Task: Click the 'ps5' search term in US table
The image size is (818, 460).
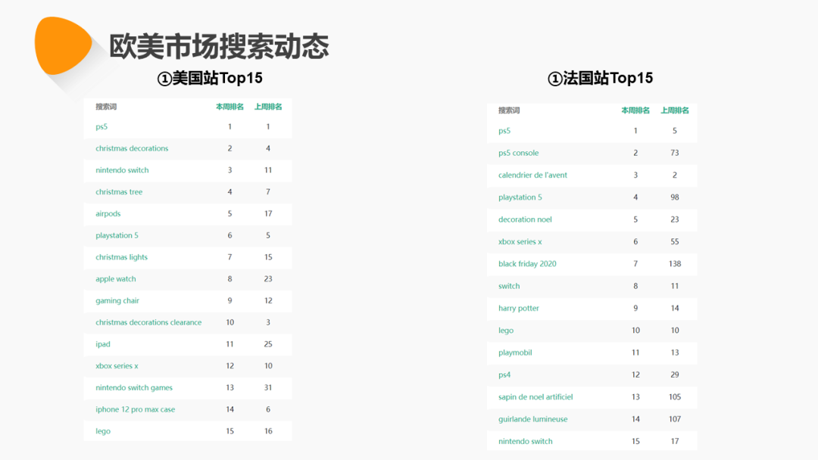Action: click(101, 126)
